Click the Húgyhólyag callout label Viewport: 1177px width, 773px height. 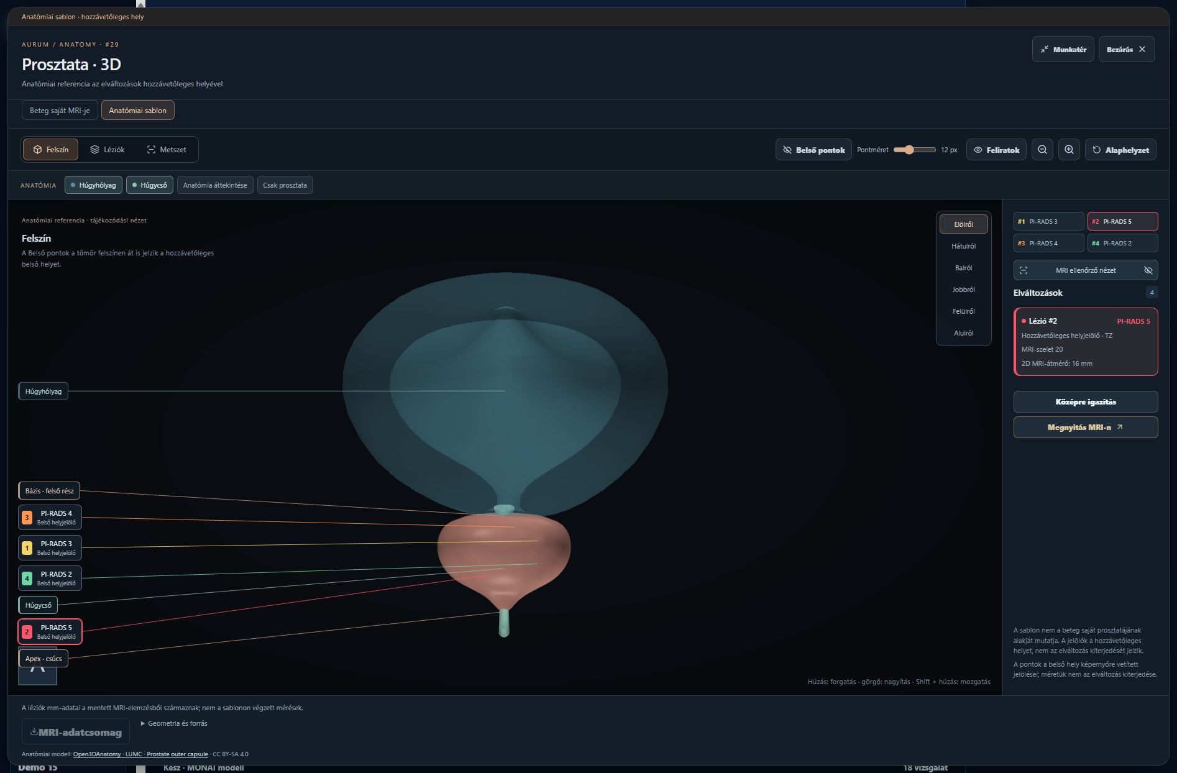(43, 391)
